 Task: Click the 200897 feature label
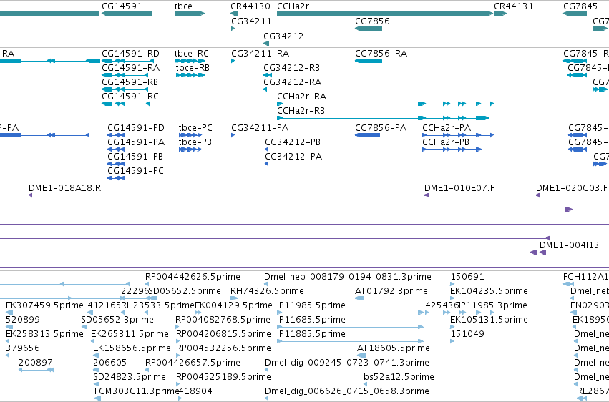(x=35, y=363)
